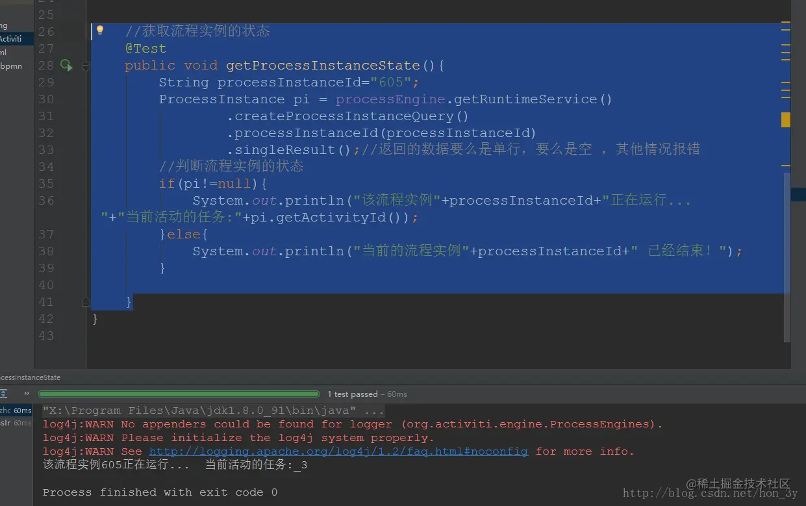Click the line number 36 in gutter

[x=46, y=201]
